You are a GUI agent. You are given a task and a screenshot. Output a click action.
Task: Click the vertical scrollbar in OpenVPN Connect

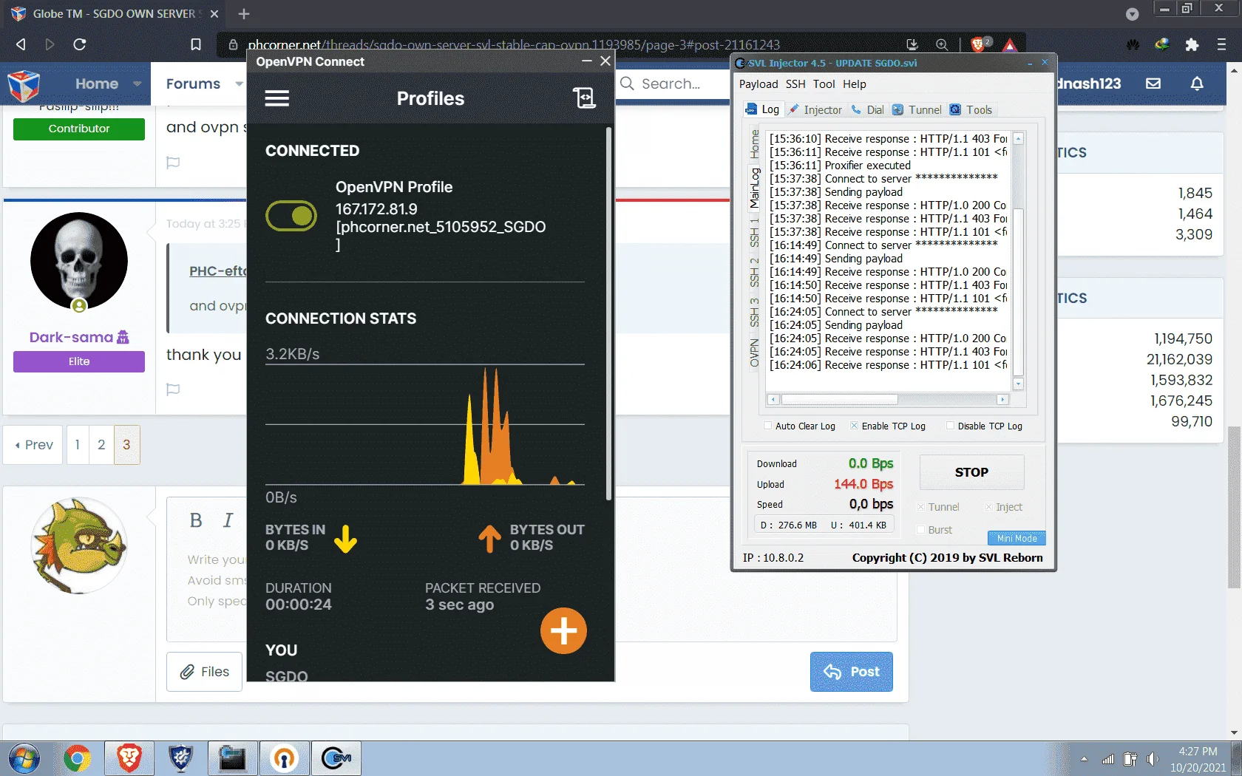pyautogui.click(x=608, y=314)
